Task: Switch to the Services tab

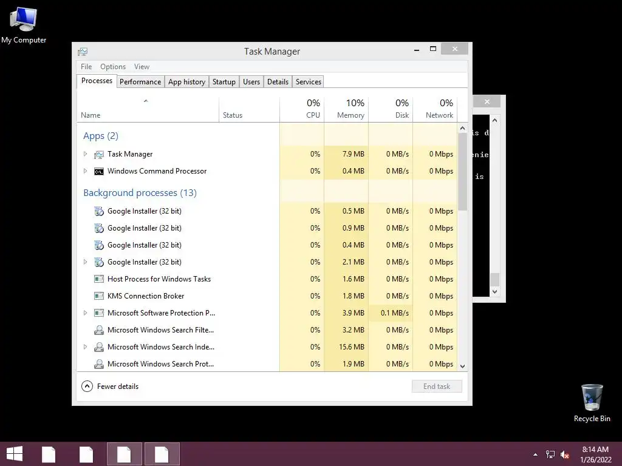Action: click(x=308, y=82)
